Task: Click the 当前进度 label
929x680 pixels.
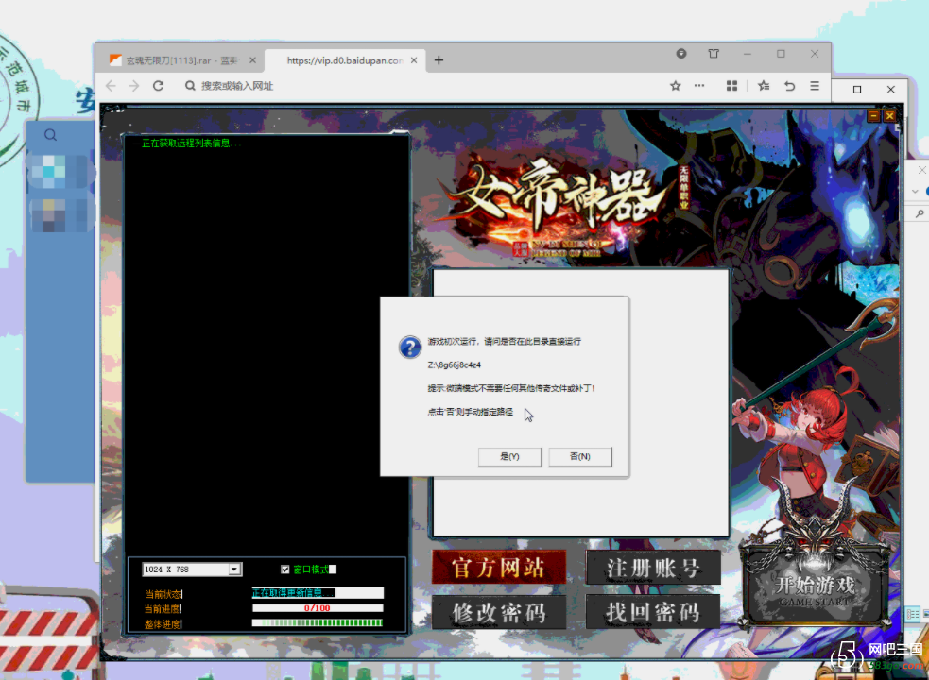Action: coord(163,609)
